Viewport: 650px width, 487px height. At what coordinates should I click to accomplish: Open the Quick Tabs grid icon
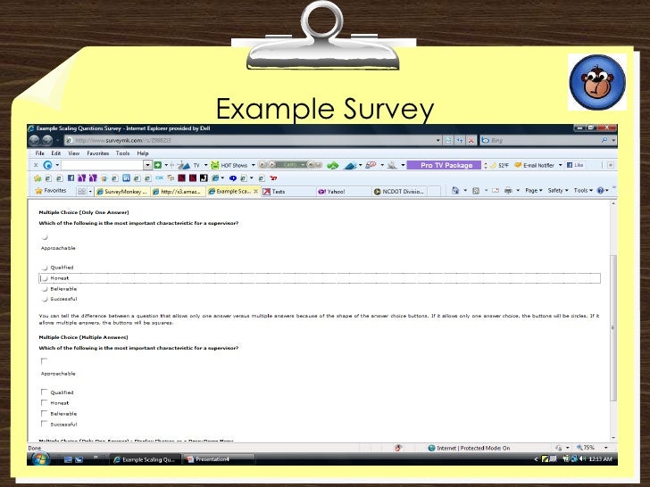[81, 191]
